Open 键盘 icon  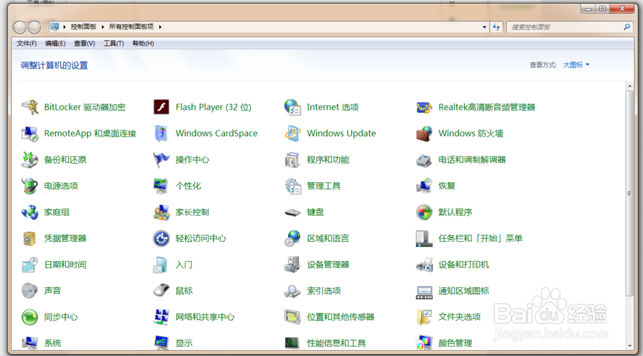click(x=293, y=212)
